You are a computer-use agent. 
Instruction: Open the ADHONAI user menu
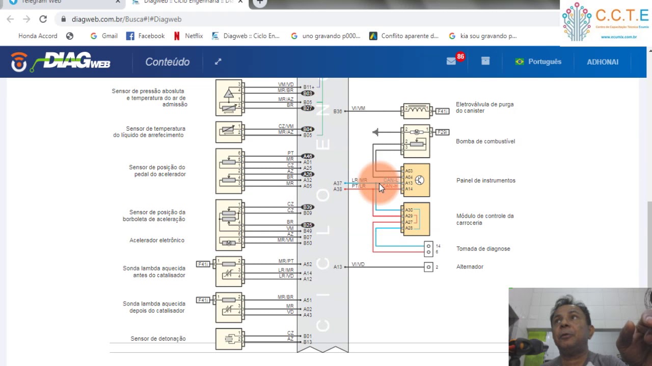click(x=603, y=62)
